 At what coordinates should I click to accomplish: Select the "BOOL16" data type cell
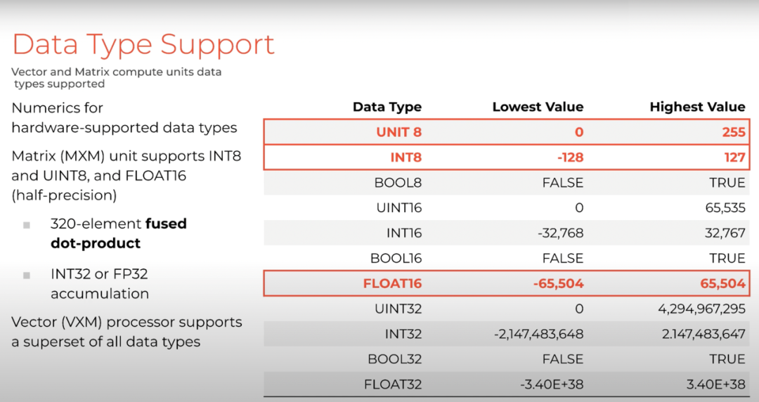coord(396,258)
